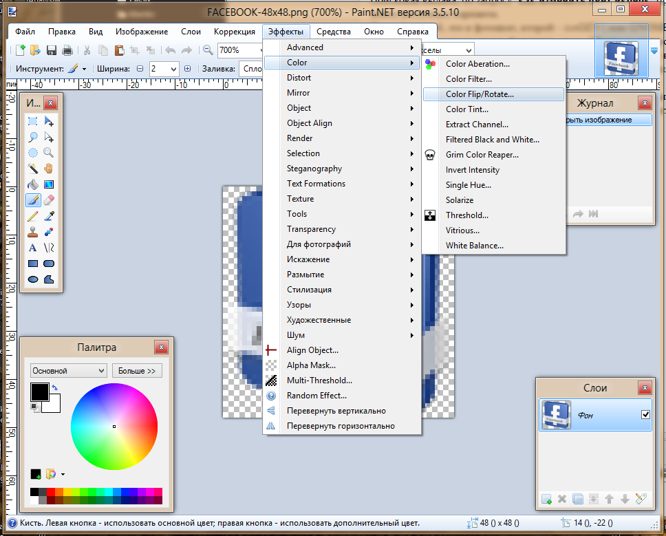Click the white secondary color swatch

(54, 405)
